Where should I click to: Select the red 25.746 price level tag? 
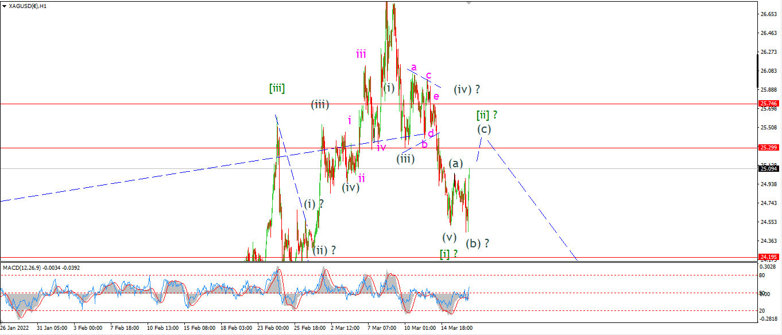(768, 104)
